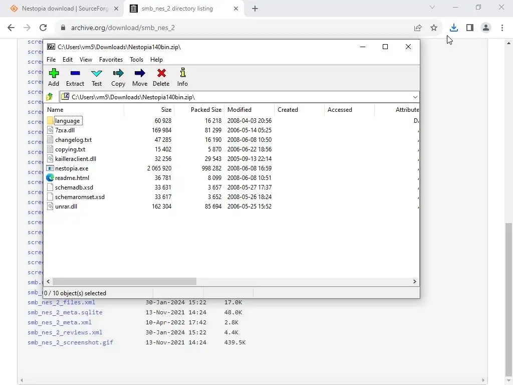The width and height of the screenshot is (513, 385).
Task: Expand the 7-Zip path dropdown
Action: point(415,97)
